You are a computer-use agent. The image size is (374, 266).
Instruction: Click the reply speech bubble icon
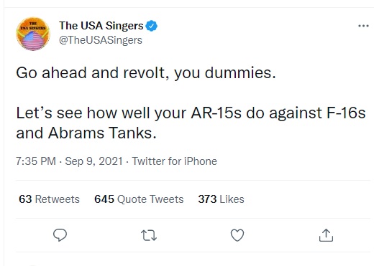click(x=60, y=235)
